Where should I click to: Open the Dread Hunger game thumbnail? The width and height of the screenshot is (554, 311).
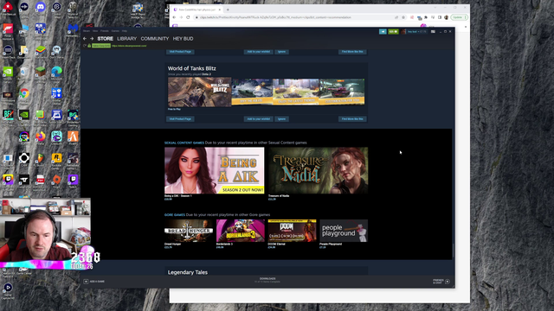(x=189, y=231)
